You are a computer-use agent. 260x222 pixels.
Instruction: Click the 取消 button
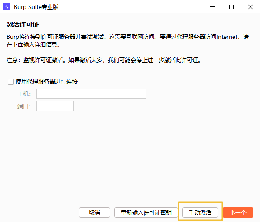click(x=94, y=212)
